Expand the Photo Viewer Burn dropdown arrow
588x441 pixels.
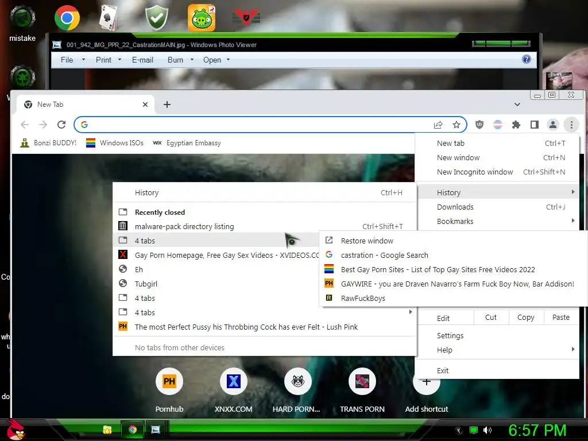[192, 60]
